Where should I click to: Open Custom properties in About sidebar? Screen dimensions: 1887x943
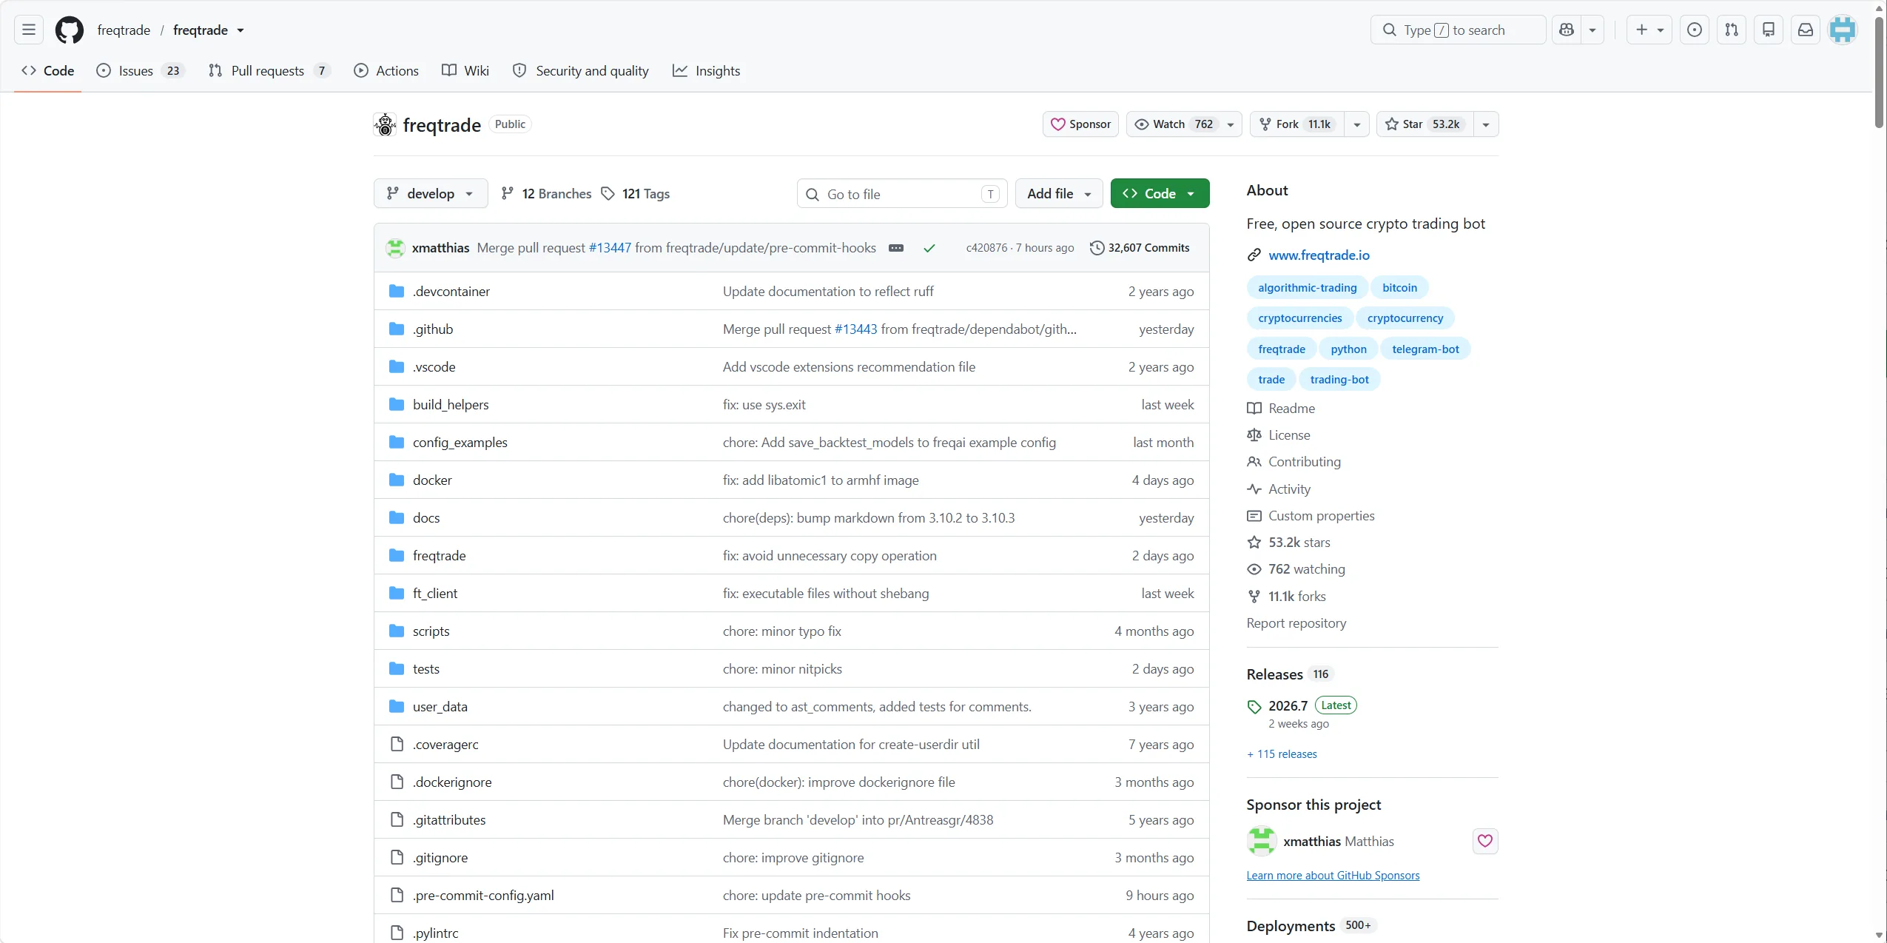pos(1311,516)
